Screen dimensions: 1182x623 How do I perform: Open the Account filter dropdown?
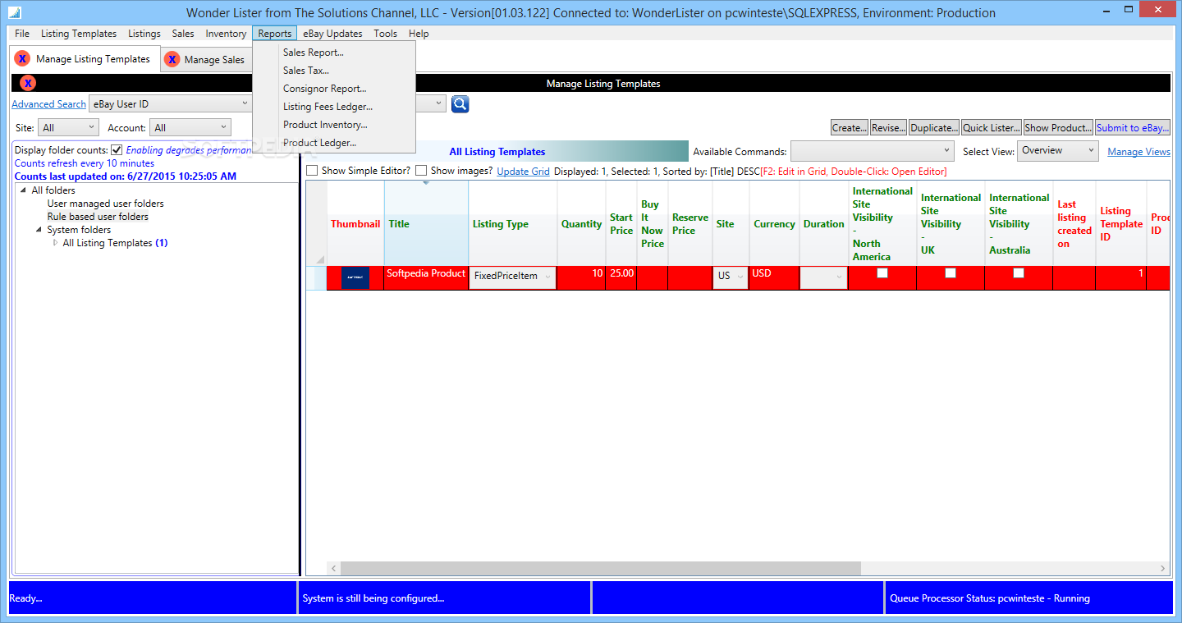point(190,128)
